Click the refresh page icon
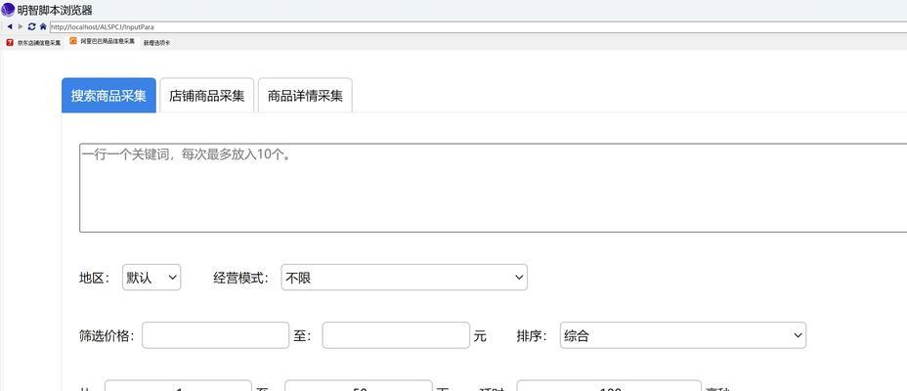 click(32, 26)
